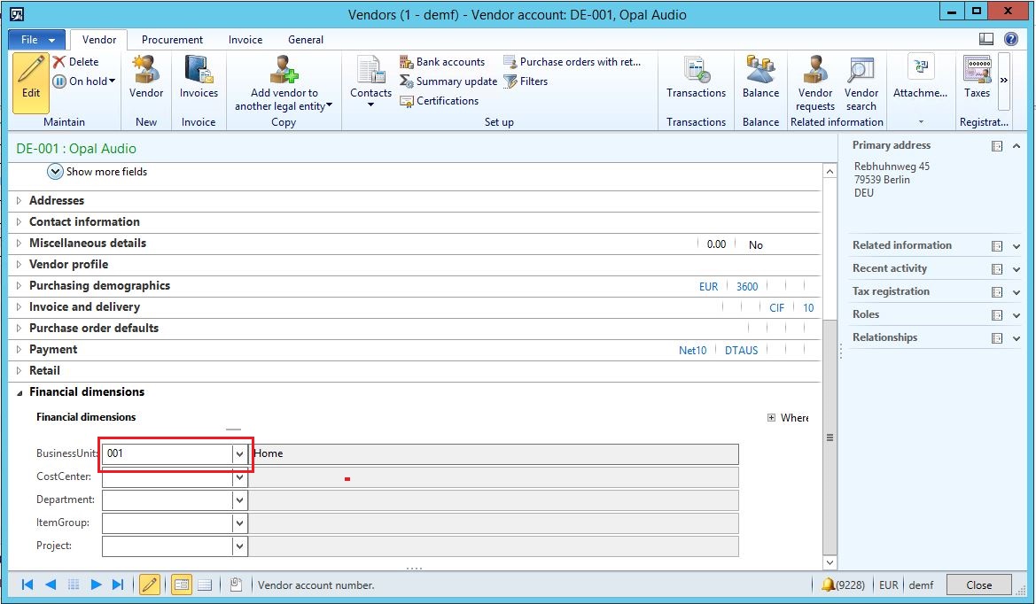Switch to the Procurement tab
Screen dimensions: 1036x604
pos(172,40)
